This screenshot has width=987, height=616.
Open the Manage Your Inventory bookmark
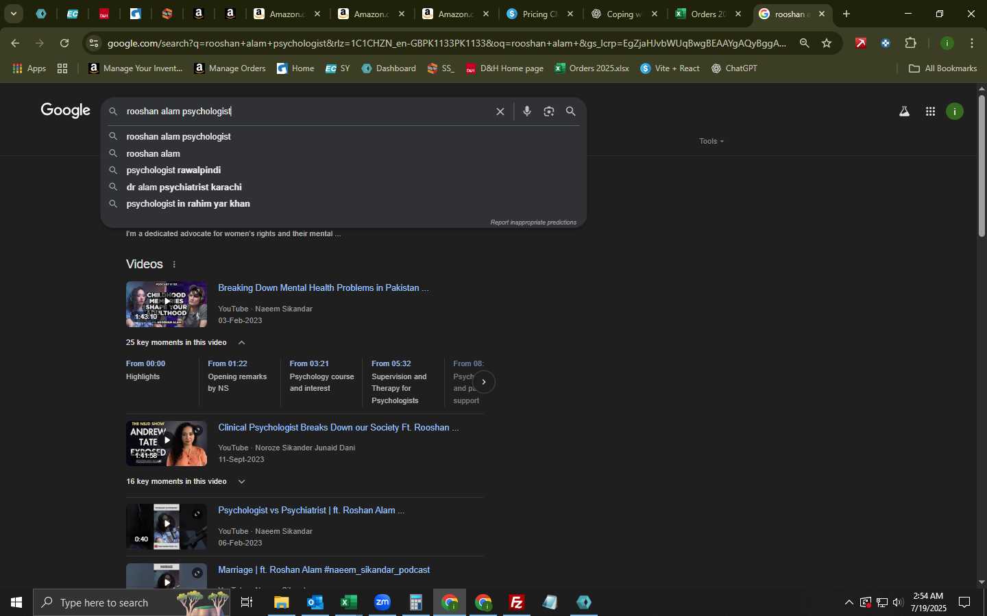coord(136,68)
